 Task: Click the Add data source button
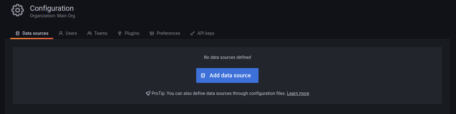[227, 75]
